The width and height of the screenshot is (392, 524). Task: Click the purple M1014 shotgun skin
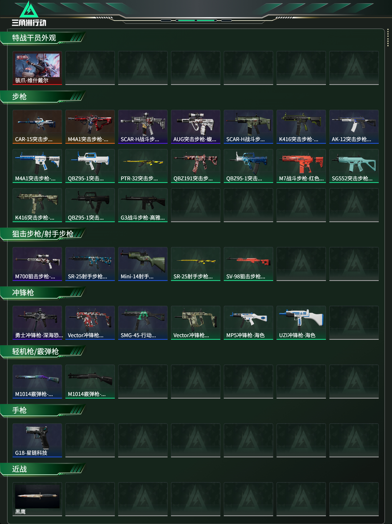click(37, 382)
